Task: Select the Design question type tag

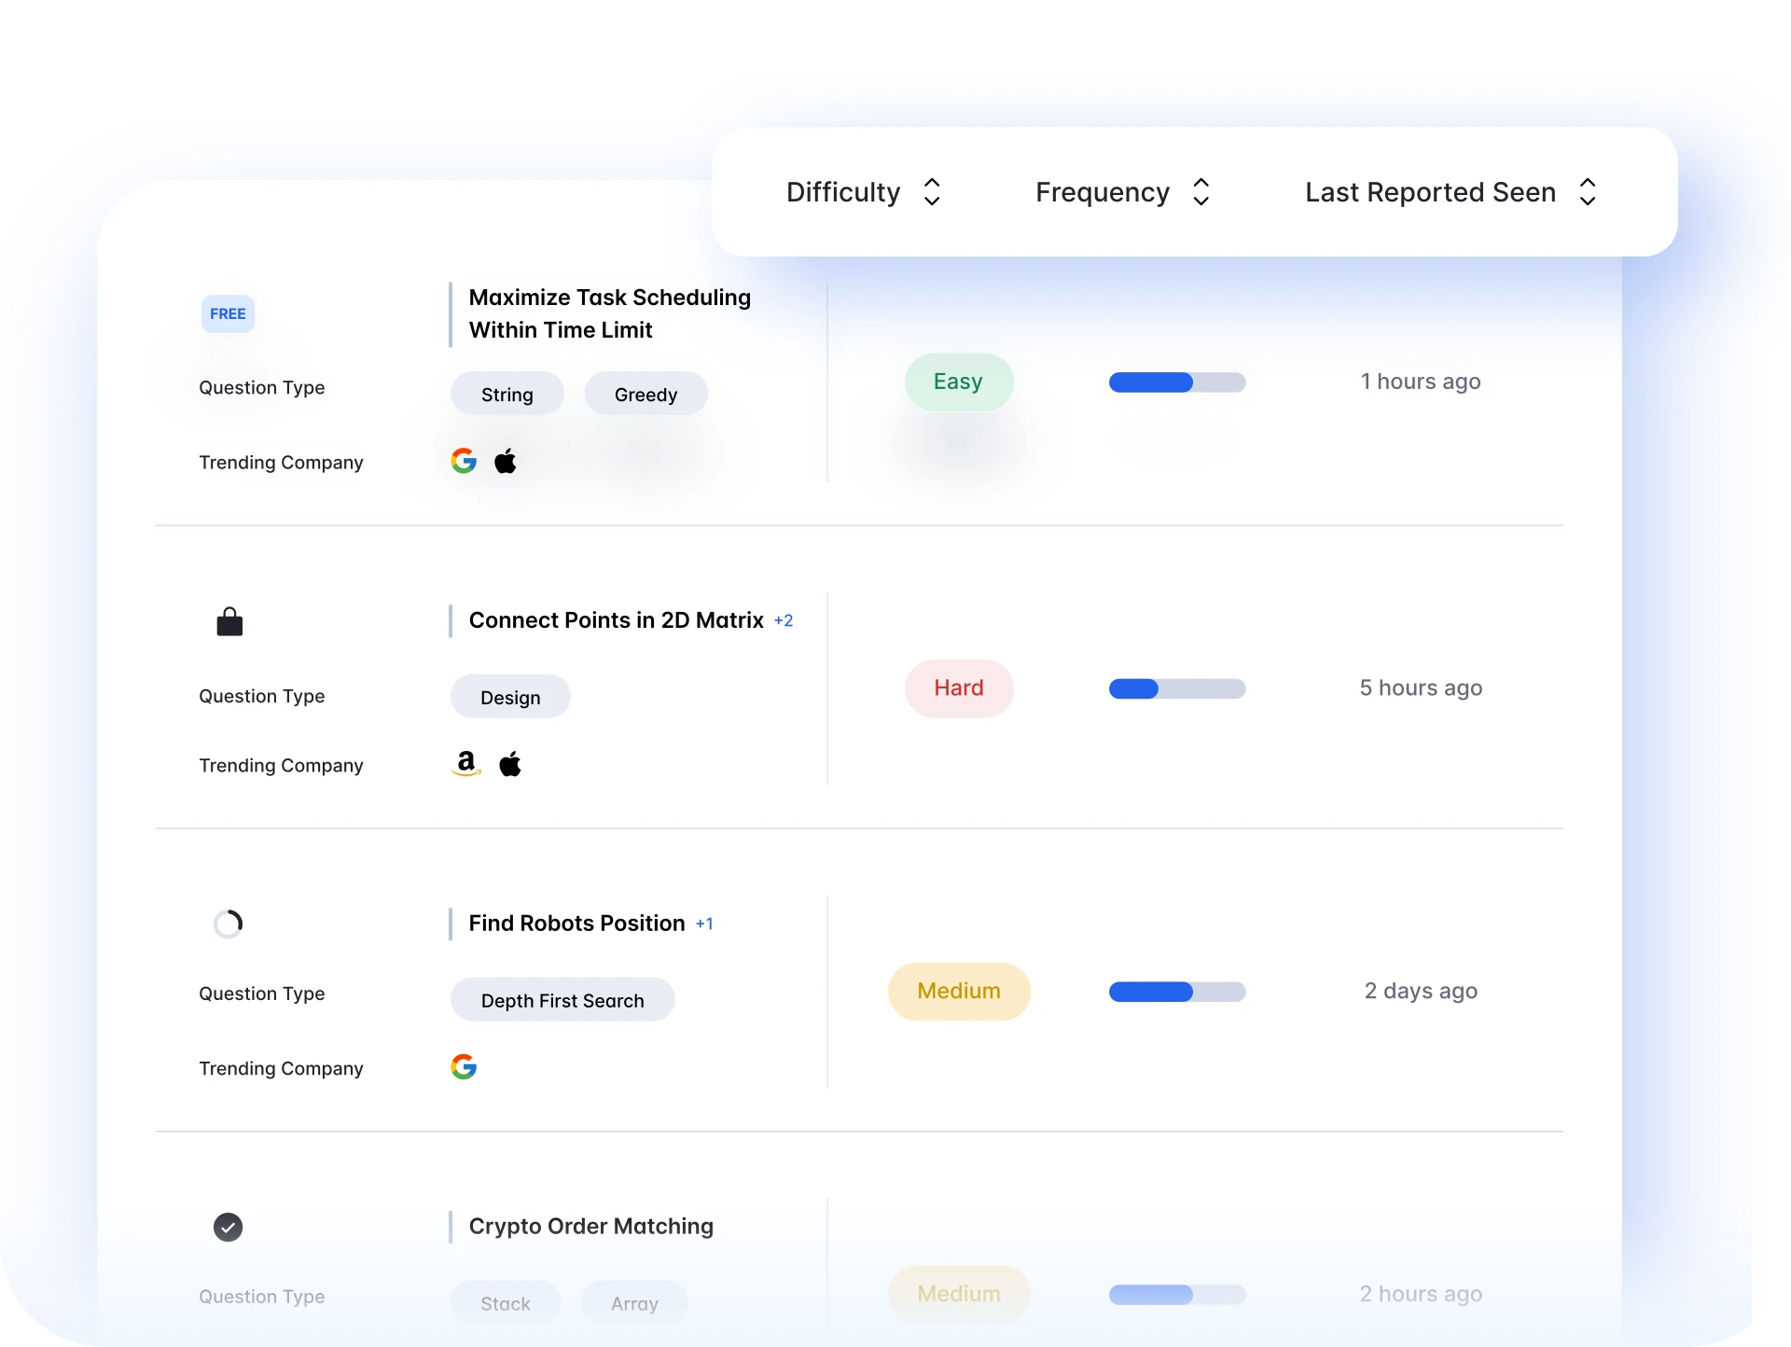Action: coord(509,696)
